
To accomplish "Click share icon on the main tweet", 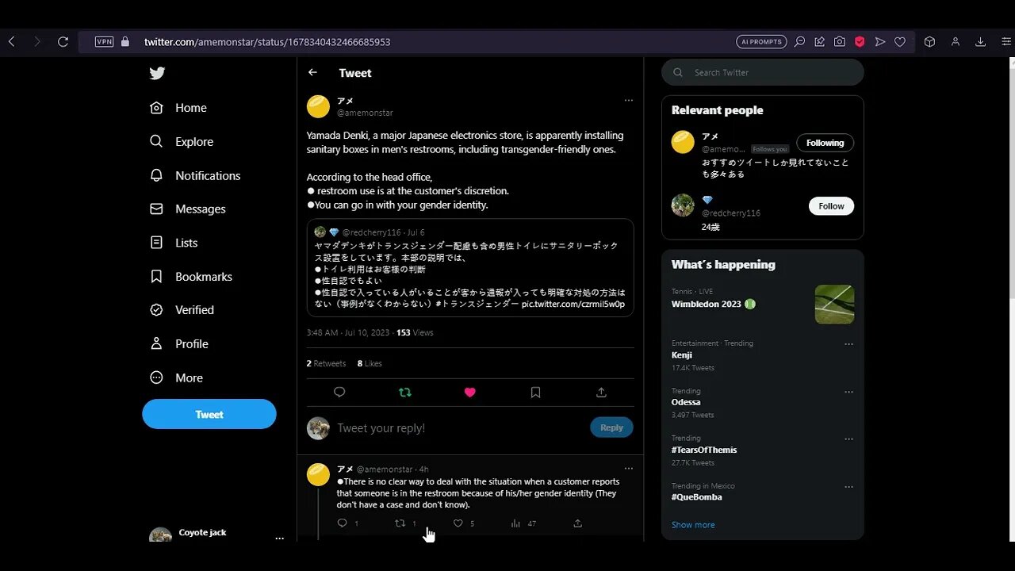I will pos(601,393).
